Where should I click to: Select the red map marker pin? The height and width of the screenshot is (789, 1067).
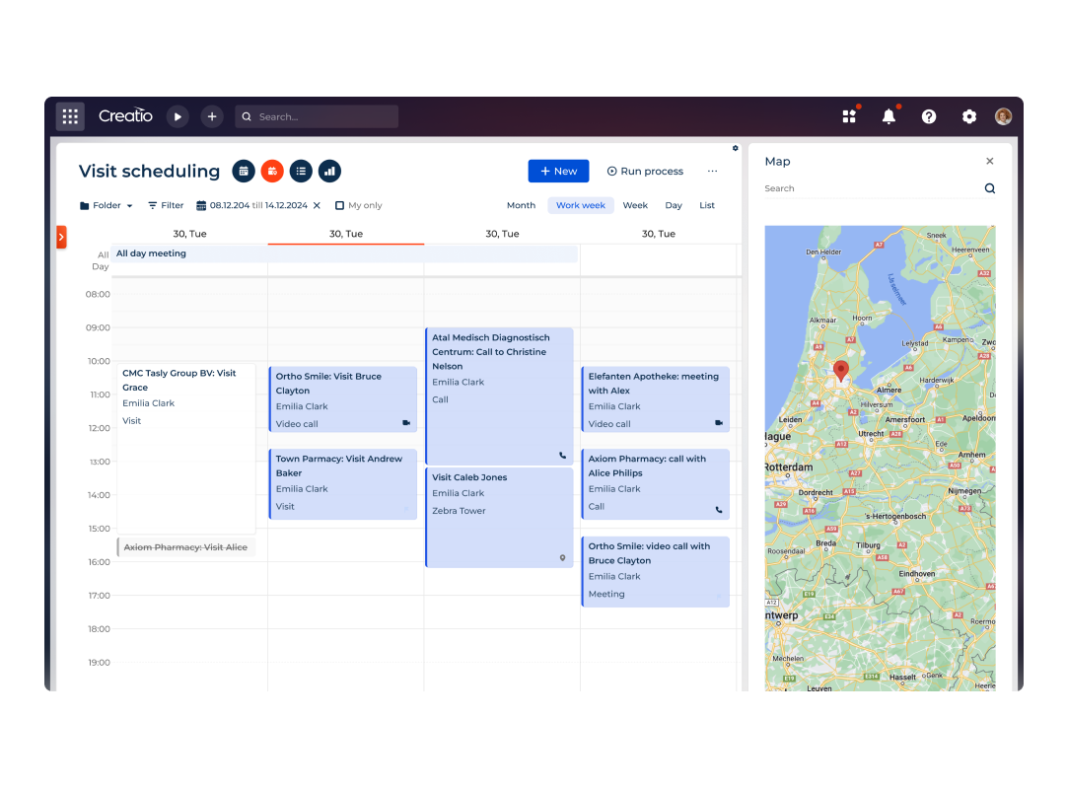(840, 370)
